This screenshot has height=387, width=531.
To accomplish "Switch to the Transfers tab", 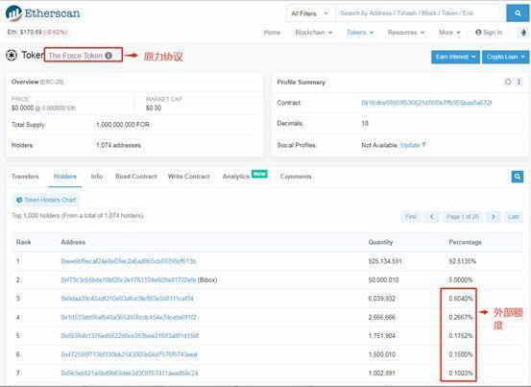I will 25,177.
